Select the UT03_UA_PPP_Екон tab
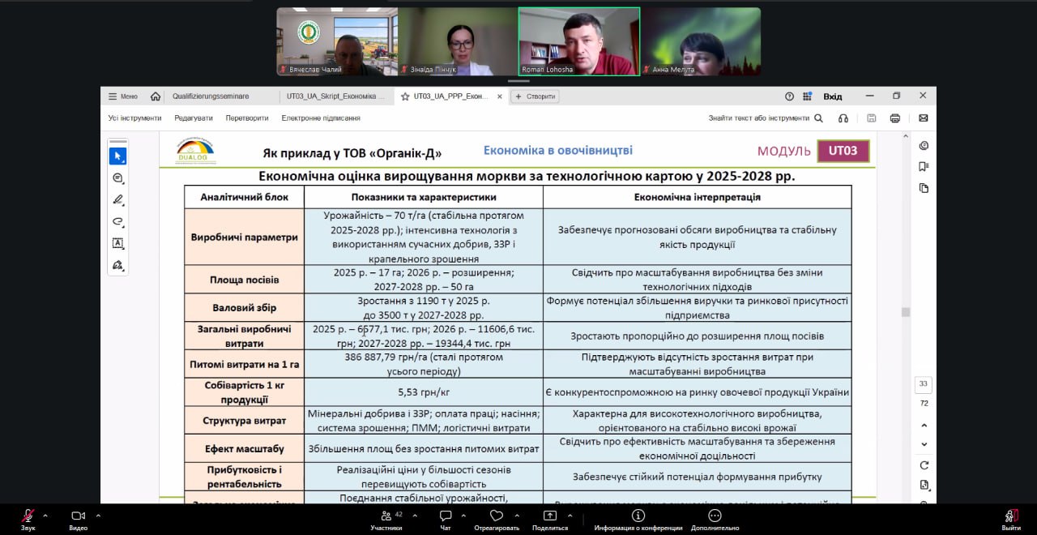The height and width of the screenshot is (535, 1037). pos(450,96)
